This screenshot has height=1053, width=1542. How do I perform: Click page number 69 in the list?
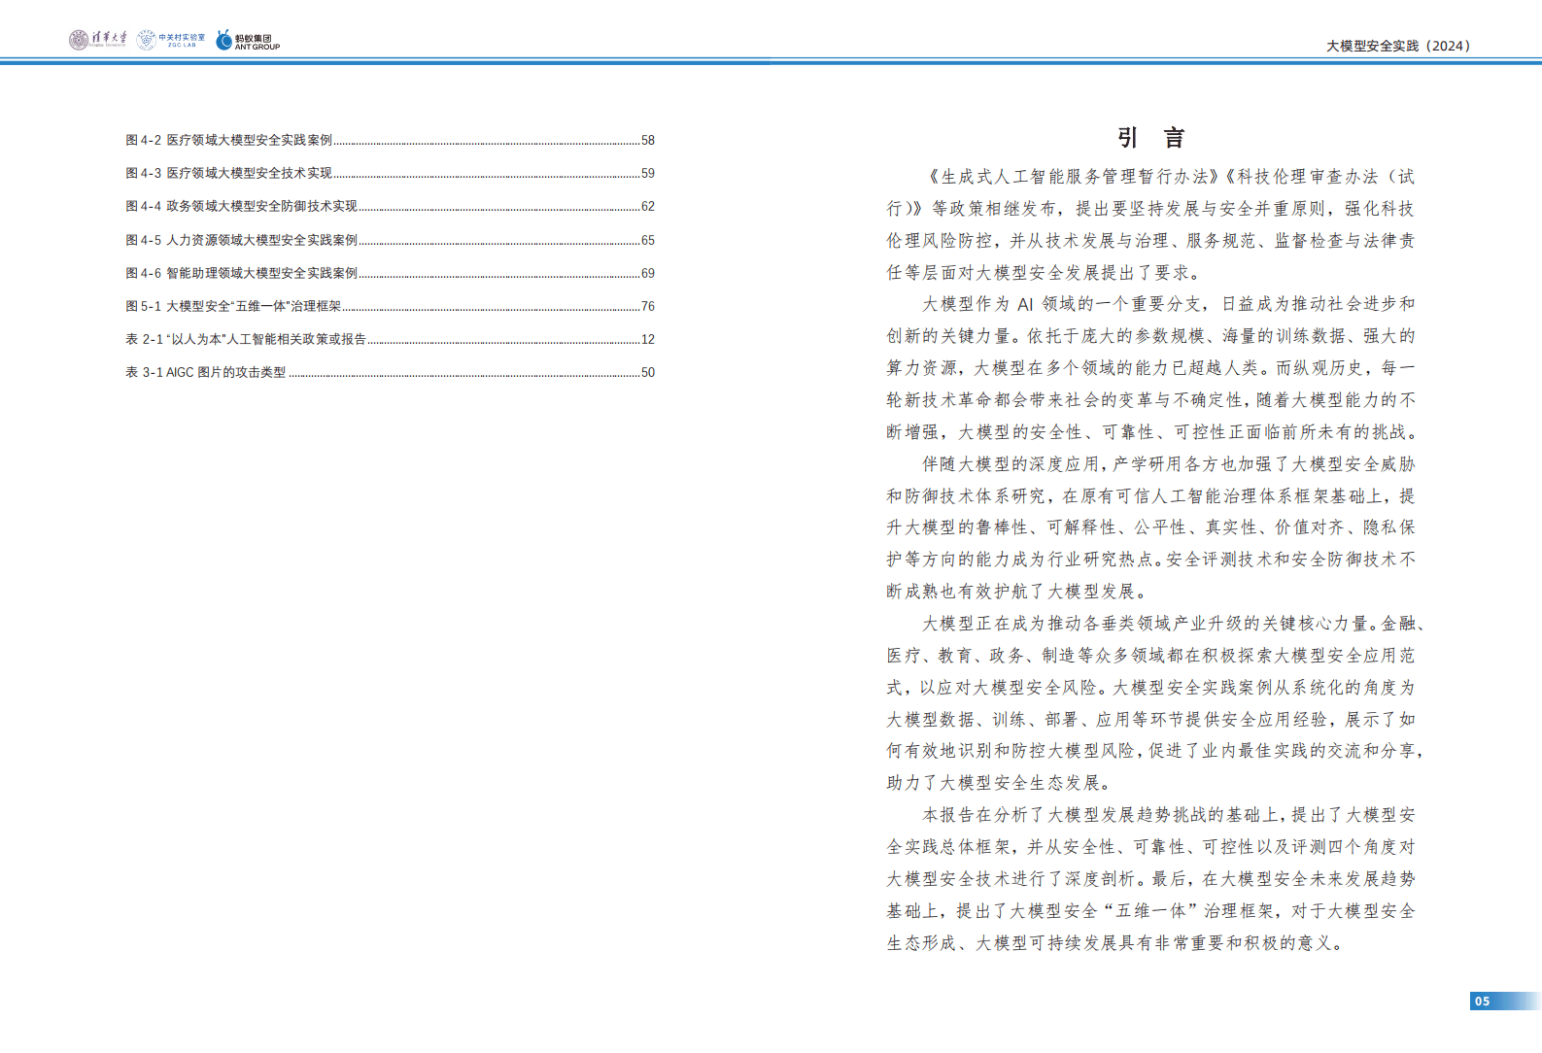pyautogui.click(x=648, y=273)
